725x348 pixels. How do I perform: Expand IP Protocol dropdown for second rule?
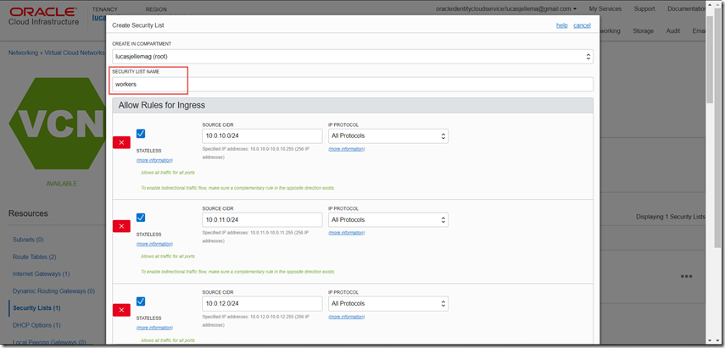click(388, 220)
